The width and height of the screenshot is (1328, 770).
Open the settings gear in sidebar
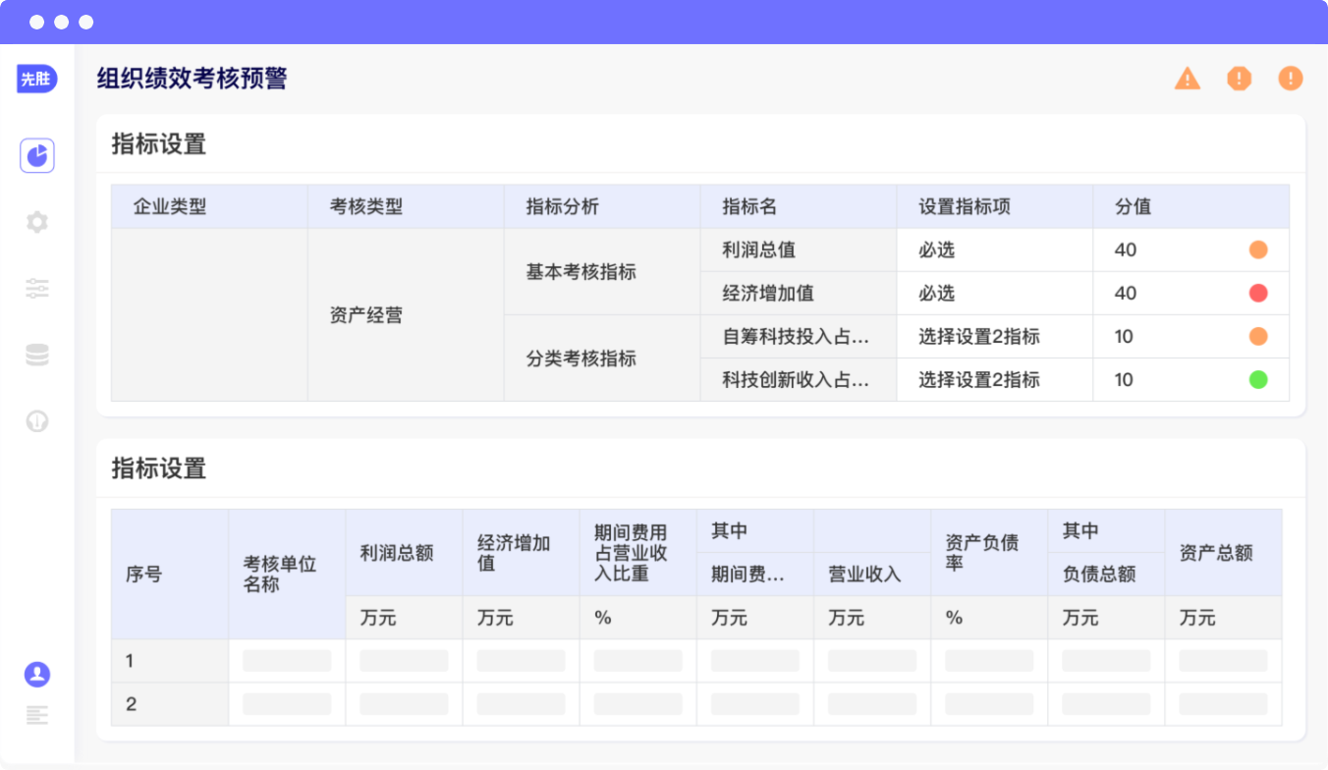coord(37,222)
